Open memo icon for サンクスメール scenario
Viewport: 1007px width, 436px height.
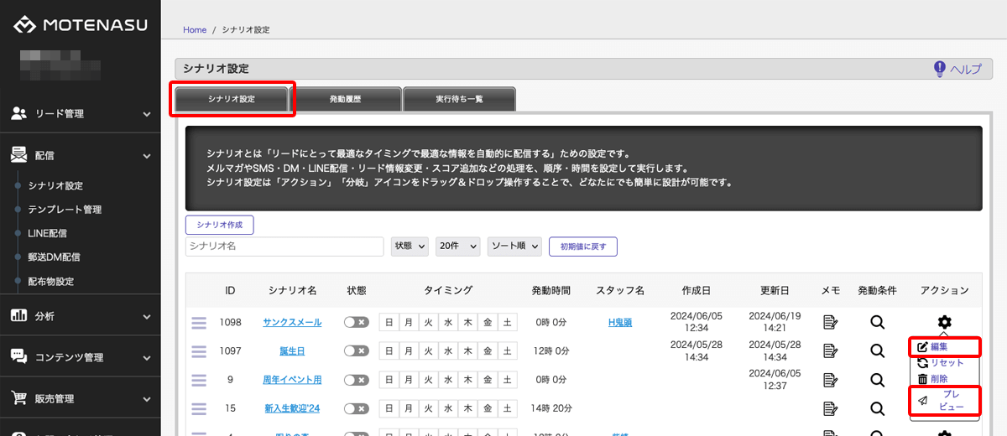831,323
